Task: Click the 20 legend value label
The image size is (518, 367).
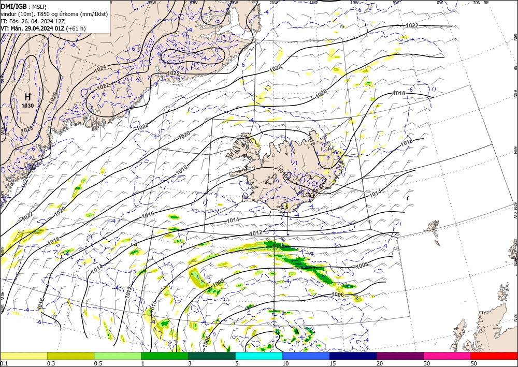Action: click(x=380, y=363)
